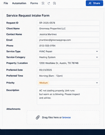The width and height of the screenshot is (105, 135).
Task: Open the Priority dropdown chevron
Action: [x=97, y=83]
